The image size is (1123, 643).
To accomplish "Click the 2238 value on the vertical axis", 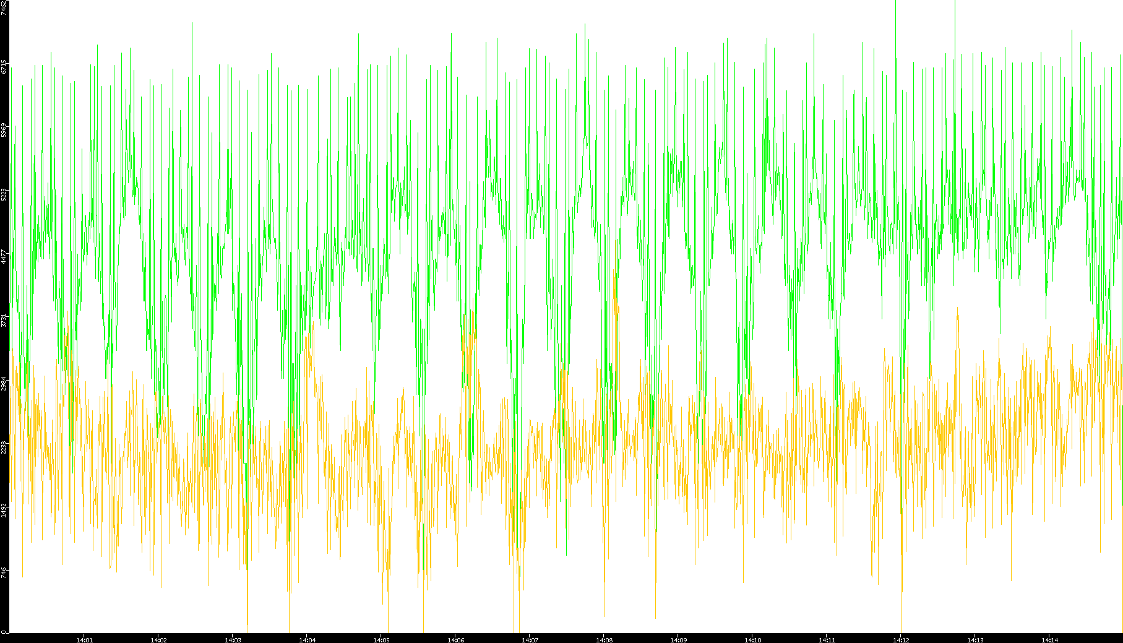I will coord(4,447).
